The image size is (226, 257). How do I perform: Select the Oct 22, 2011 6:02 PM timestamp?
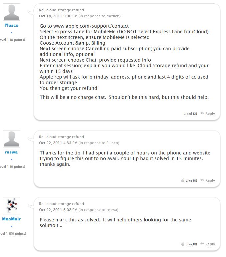[58, 210]
